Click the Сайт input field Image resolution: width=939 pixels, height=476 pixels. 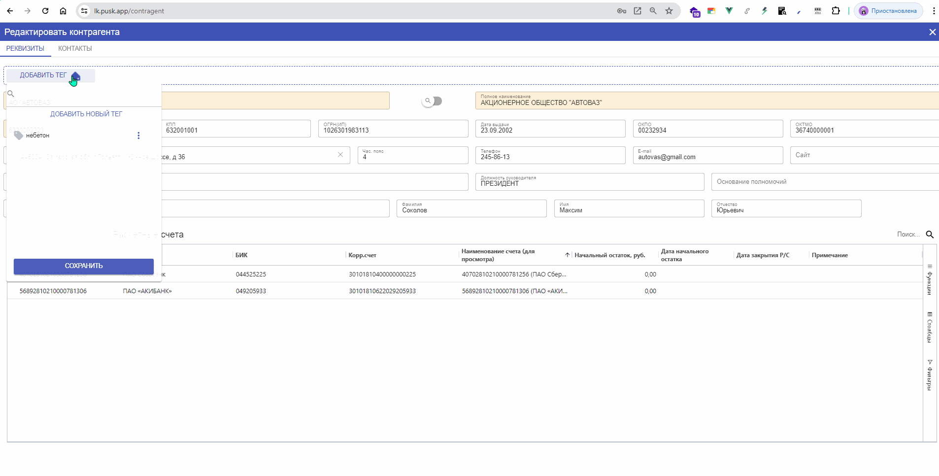(865, 155)
